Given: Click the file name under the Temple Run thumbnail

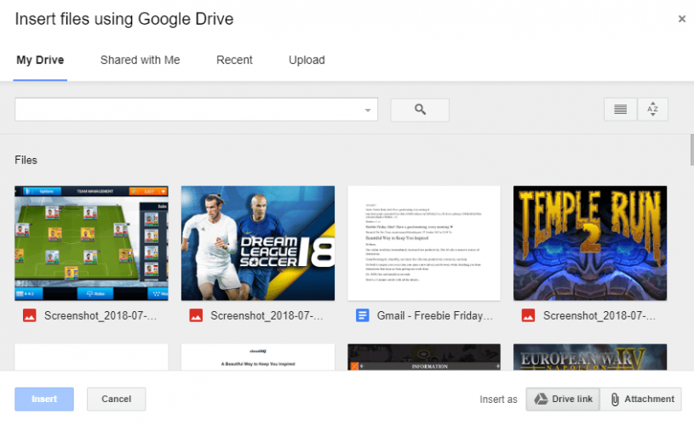Looking at the screenshot, I should pos(599,315).
